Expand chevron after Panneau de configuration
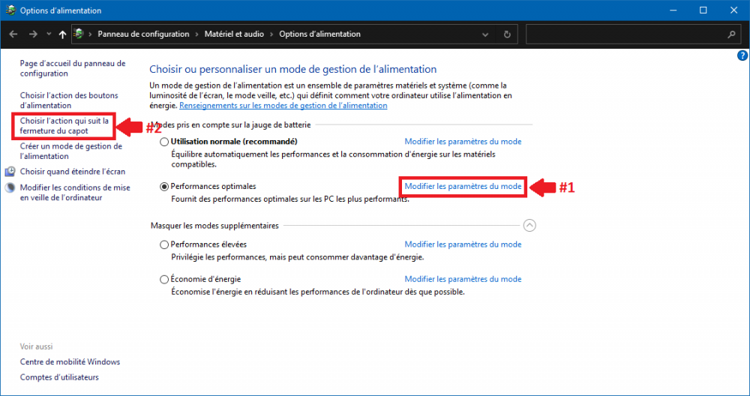The height and width of the screenshot is (396, 750). pos(197,34)
